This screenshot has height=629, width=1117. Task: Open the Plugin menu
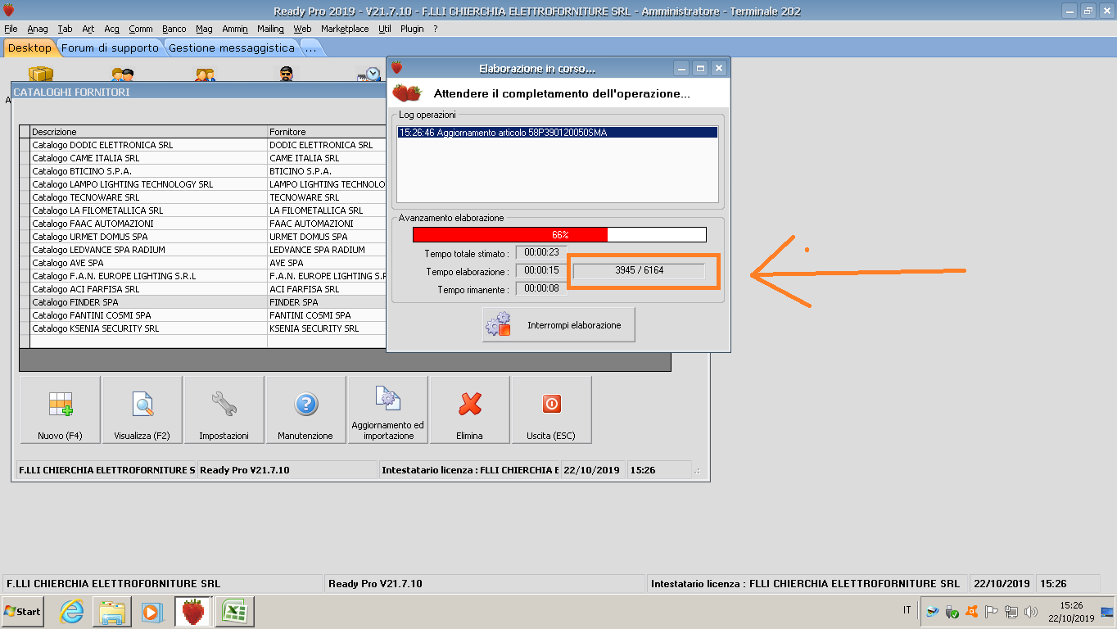[x=413, y=29]
